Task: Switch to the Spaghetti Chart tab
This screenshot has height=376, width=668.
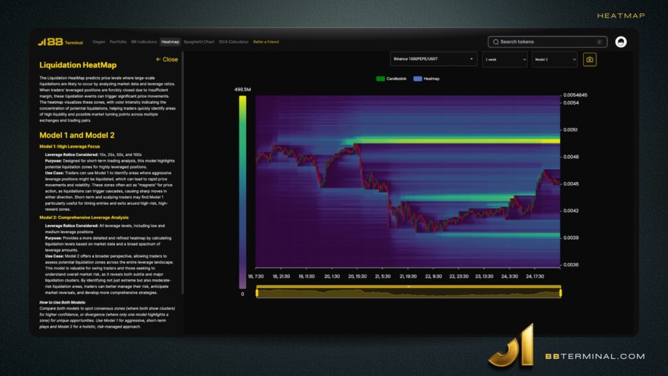Action: tap(199, 42)
